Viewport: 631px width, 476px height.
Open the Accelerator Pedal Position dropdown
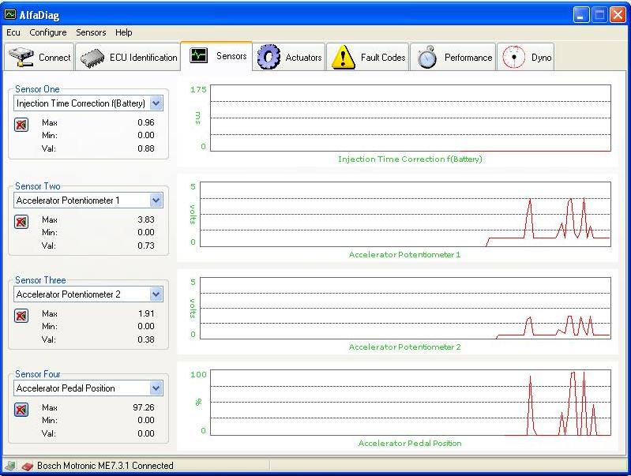click(156, 388)
